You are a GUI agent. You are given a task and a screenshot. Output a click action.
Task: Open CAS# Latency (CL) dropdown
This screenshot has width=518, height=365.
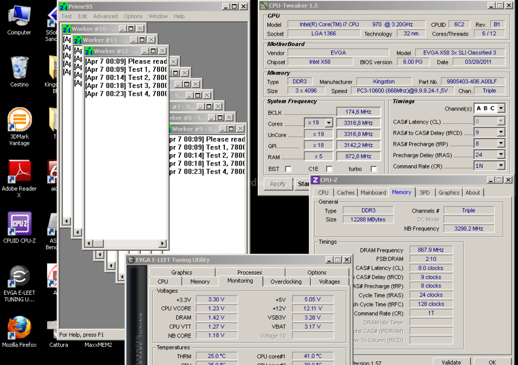tap(501, 121)
